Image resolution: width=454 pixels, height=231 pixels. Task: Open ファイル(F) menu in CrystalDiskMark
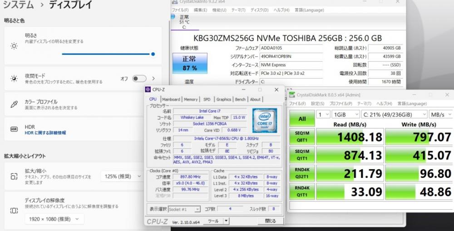tap(297, 103)
